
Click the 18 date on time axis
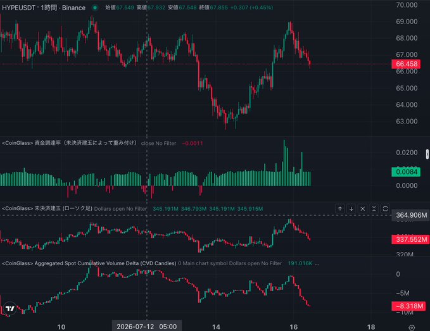click(370, 327)
